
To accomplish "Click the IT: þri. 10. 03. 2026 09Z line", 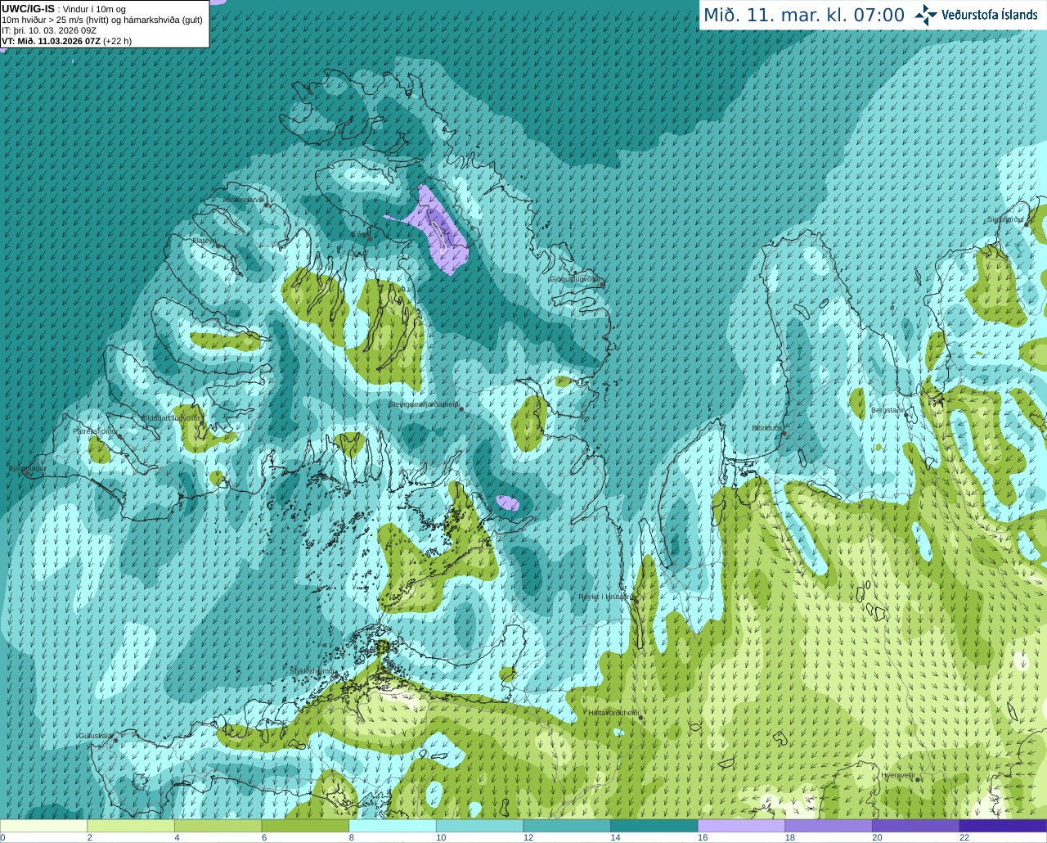I will pyautogui.click(x=49, y=30).
